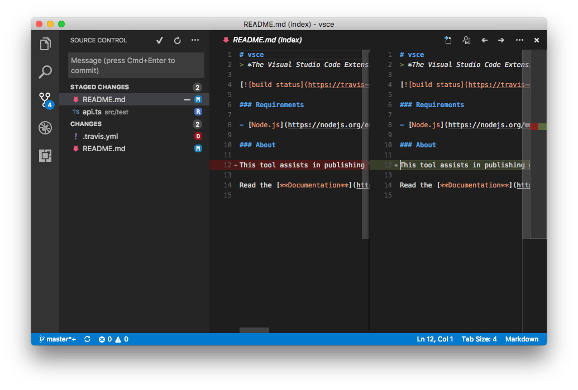Open the Debug view in the activity bar
Viewport: 578px width, 390px height.
click(x=45, y=128)
